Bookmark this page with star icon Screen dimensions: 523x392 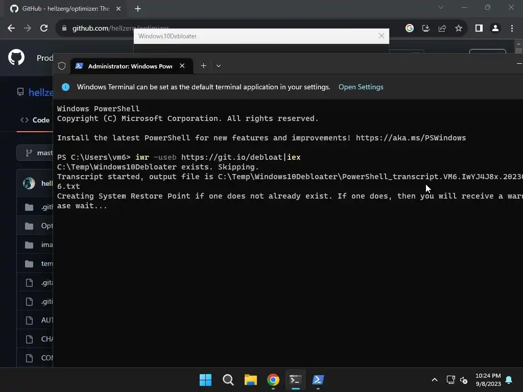[x=459, y=29]
